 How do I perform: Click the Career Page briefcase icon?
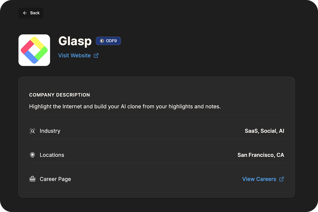pos(33,179)
